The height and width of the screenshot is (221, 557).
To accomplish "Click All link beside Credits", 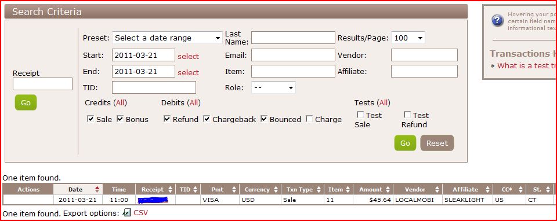I will tap(121, 103).
